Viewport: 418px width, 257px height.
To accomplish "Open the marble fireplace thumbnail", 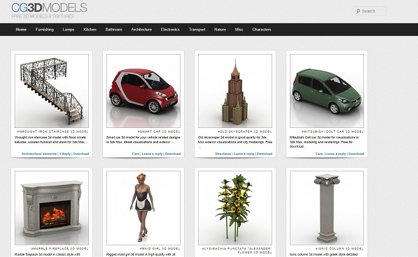I will pyautogui.click(x=52, y=208).
